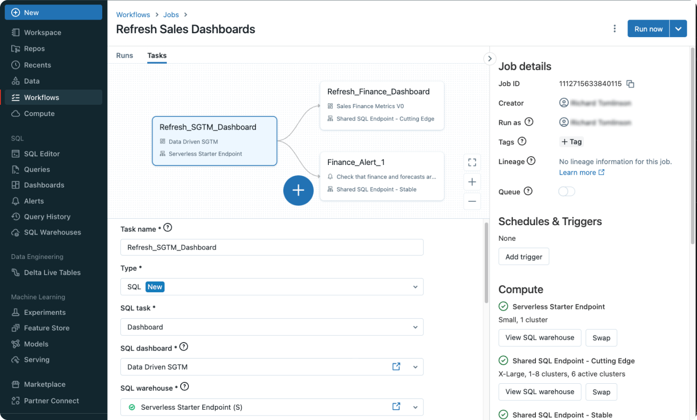697x420 pixels.
Task: Zoom out on the task graph
Action: [x=472, y=201]
